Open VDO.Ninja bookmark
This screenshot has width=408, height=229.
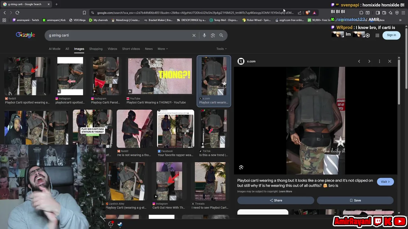coord(77,20)
